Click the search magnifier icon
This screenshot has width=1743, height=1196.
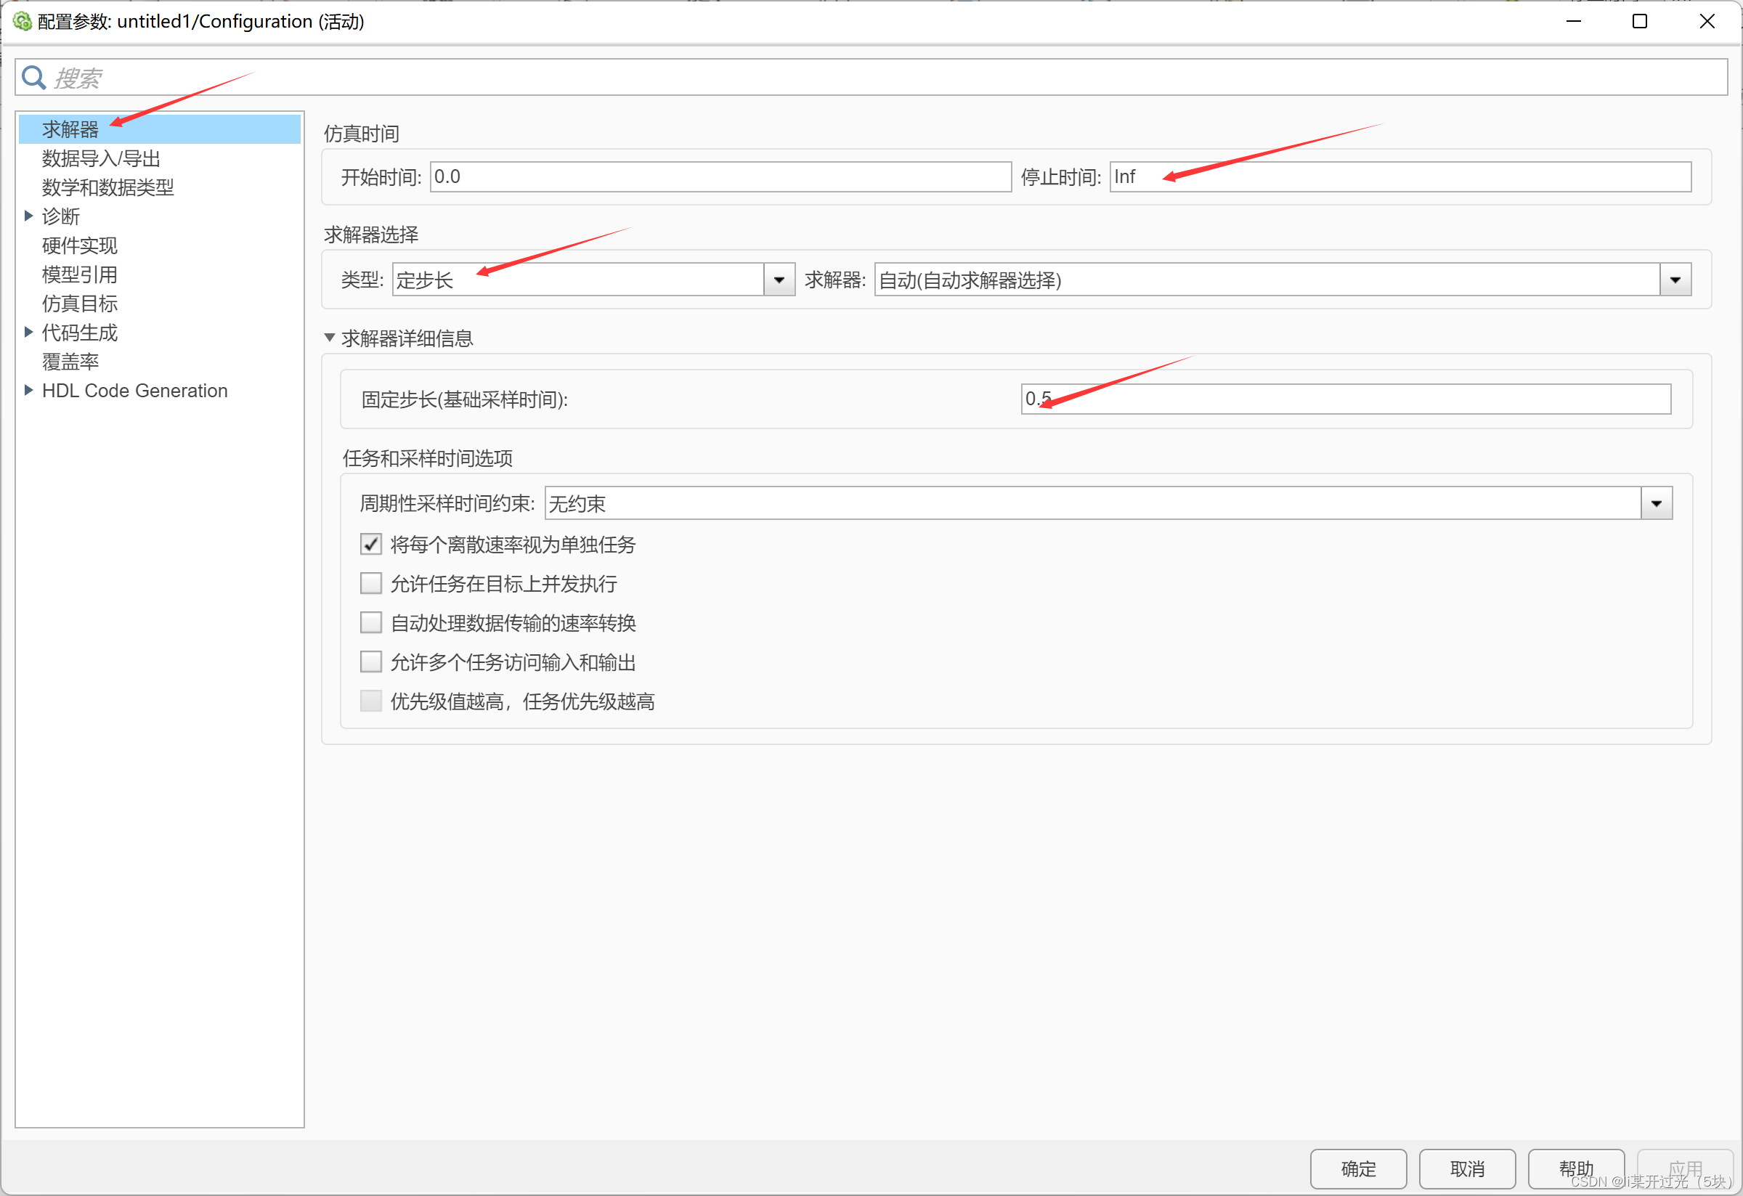point(33,77)
